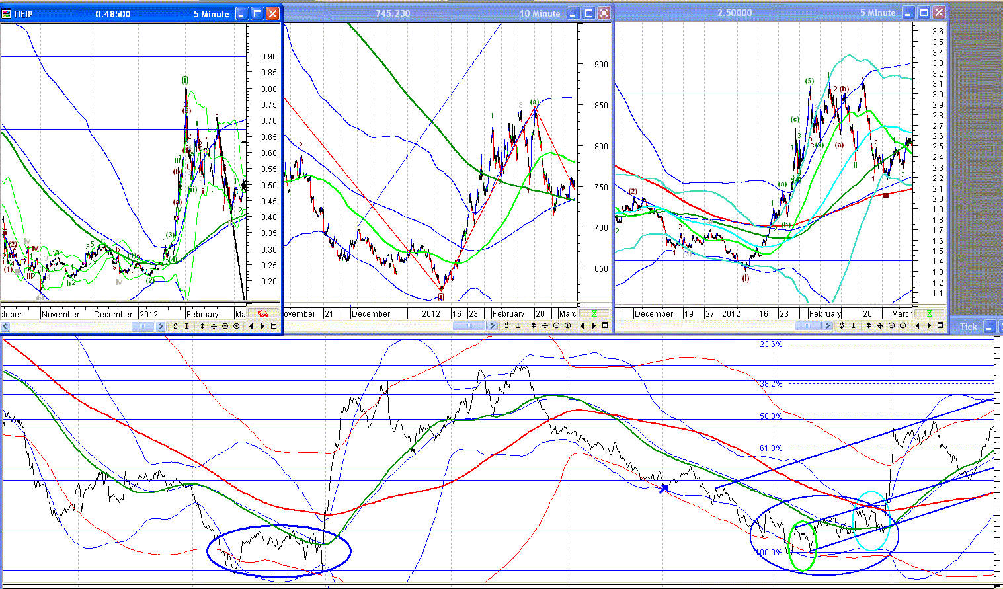Click zoom in icon in ΠΕΙΡ chart toolbar

click(237, 326)
